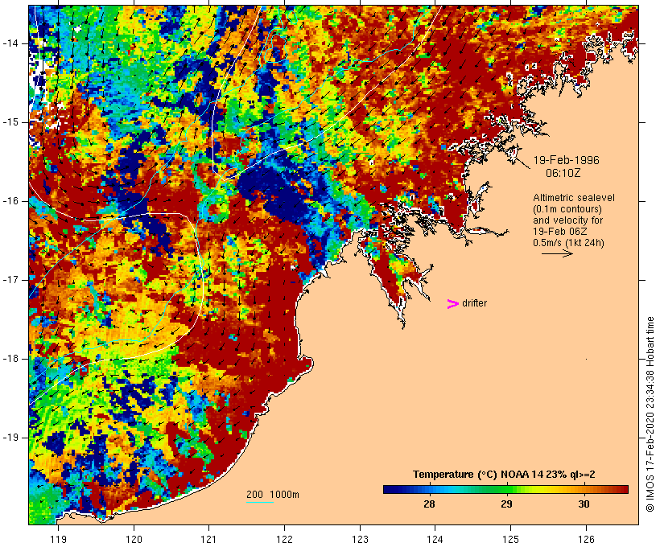Screen dimensions: 660x547
Task: Click the temperature color bar at 30
Action: pyautogui.click(x=584, y=489)
